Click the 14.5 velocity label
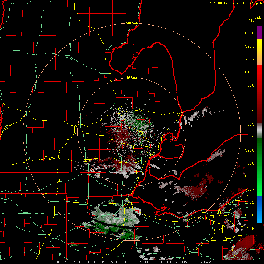 click(x=250, y=111)
